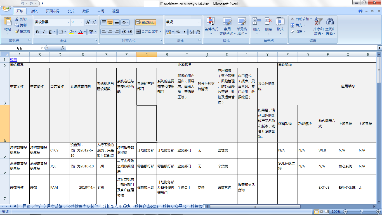Open the 数据仓库&ODS sheet tab
382x215 pixels.
tap(146, 207)
